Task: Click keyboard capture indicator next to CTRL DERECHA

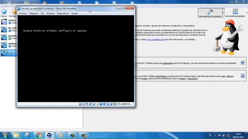Action: click(x=115, y=104)
